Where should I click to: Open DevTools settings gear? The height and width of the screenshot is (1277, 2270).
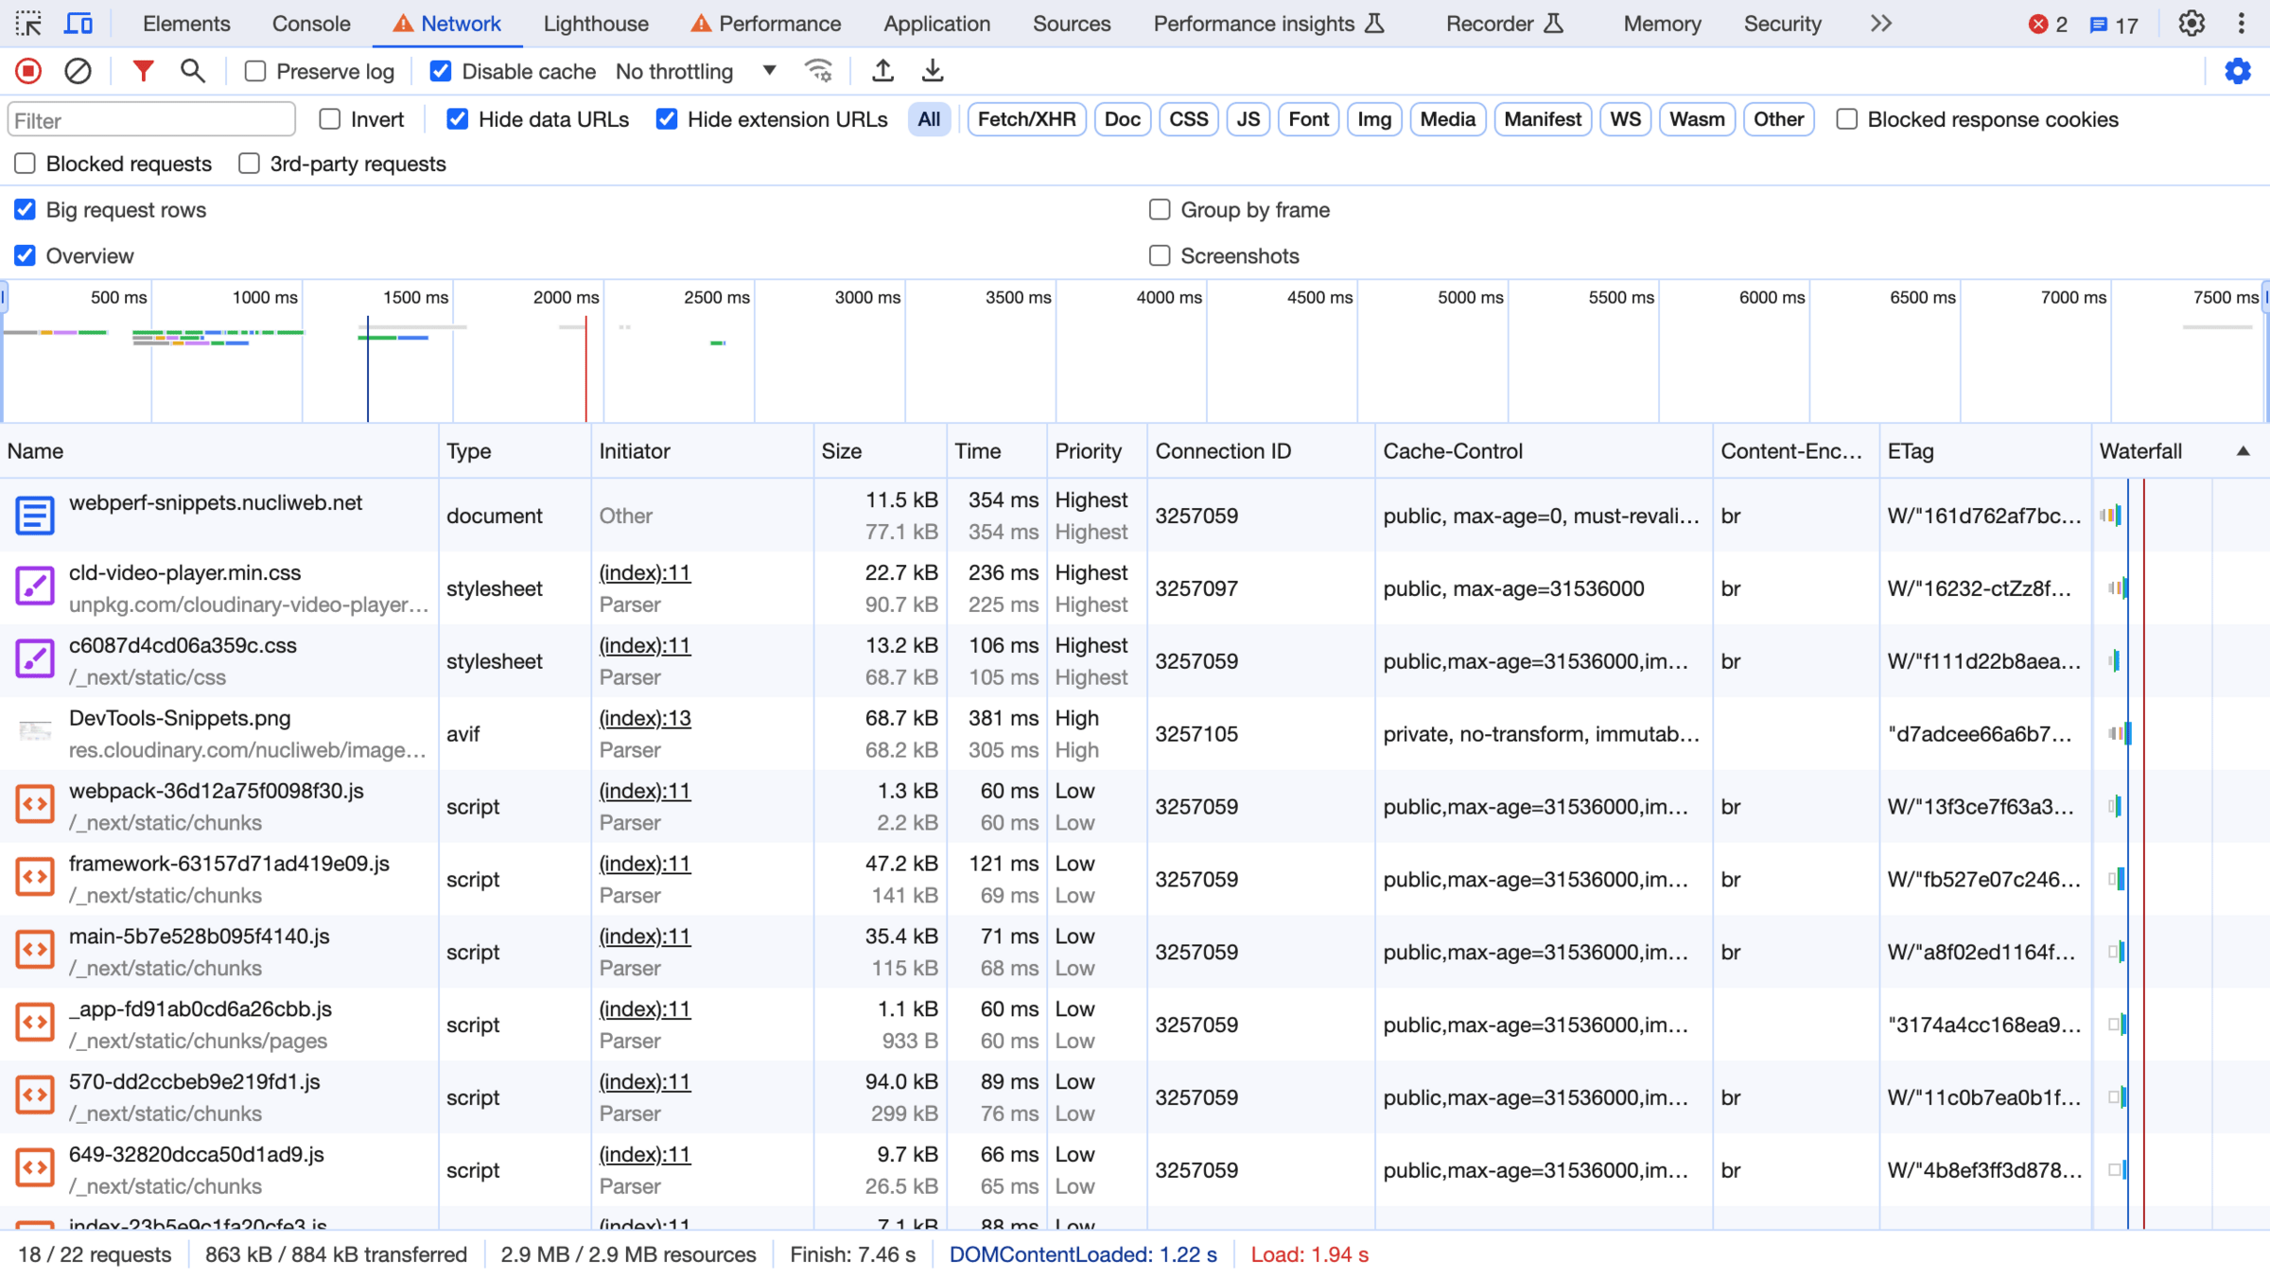point(2191,24)
